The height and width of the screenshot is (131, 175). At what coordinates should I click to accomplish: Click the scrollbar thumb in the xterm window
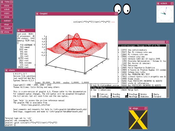(89, 120)
